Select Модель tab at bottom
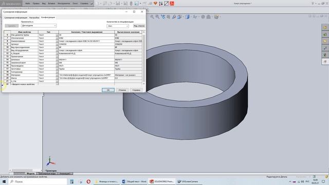 31,174
